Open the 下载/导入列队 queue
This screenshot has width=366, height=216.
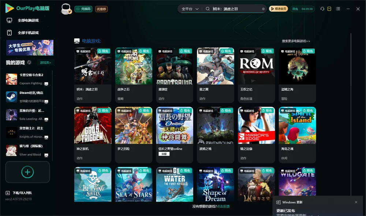[19, 193]
